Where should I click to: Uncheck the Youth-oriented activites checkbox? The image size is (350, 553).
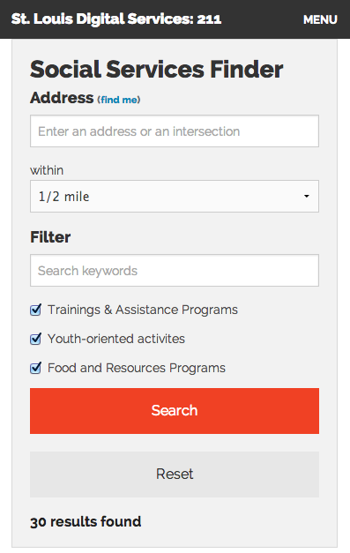click(35, 339)
